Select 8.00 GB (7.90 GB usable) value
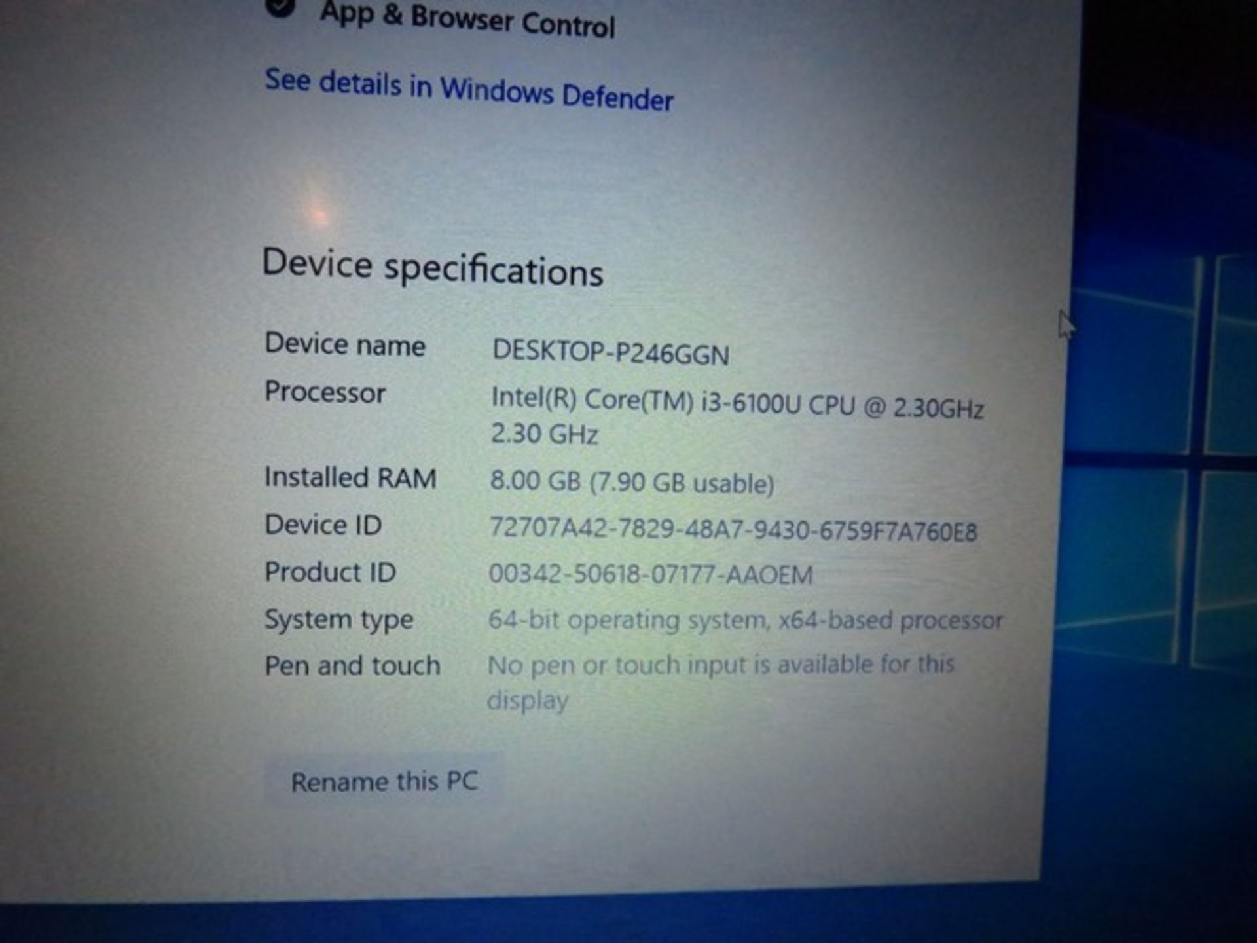 [632, 483]
